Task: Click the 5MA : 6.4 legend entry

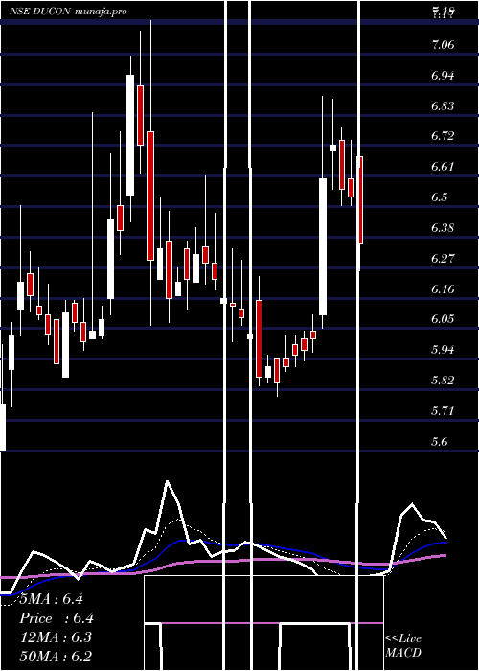Action: click(x=52, y=599)
